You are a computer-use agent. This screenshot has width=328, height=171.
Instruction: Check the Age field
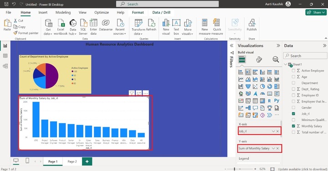(293, 77)
